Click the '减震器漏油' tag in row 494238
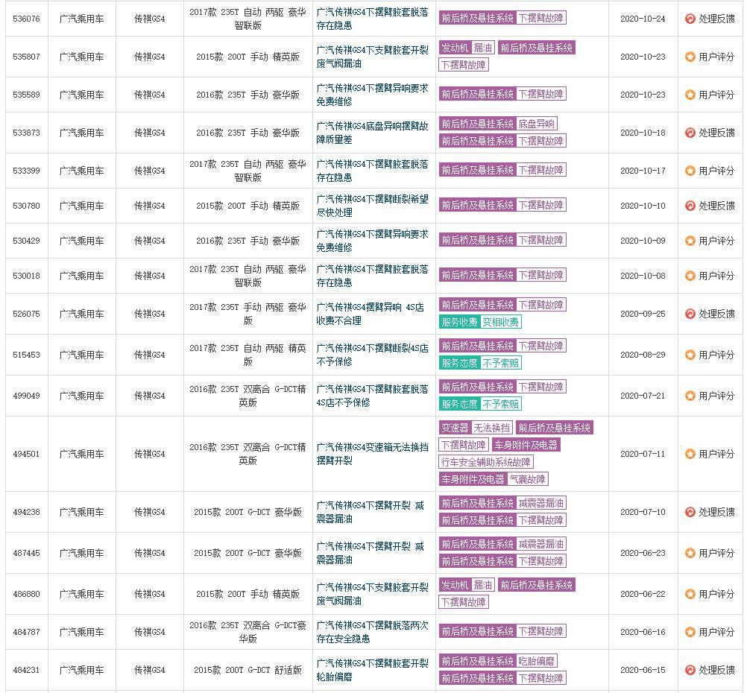Image resolution: width=747 pixels, height=693 pixels. tap(541, 504)
